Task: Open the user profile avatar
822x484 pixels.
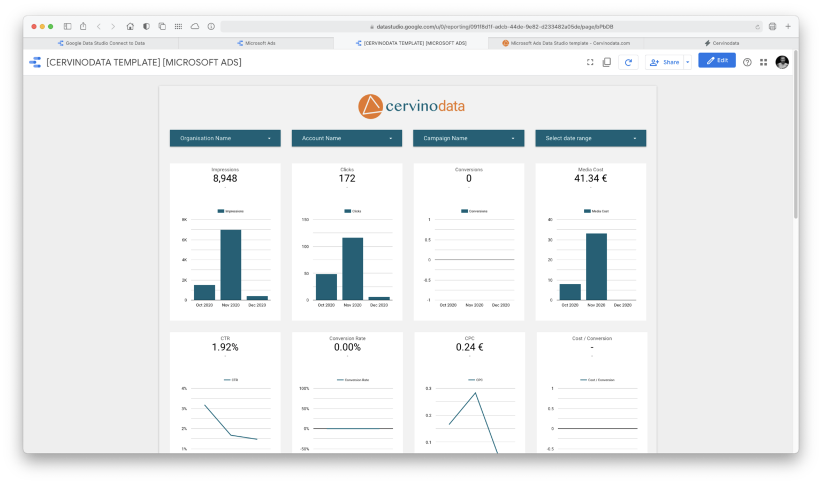Action: (782, 62)
